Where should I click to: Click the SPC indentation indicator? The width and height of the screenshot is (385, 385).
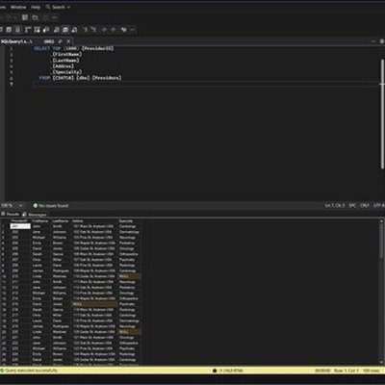(352, 205)
